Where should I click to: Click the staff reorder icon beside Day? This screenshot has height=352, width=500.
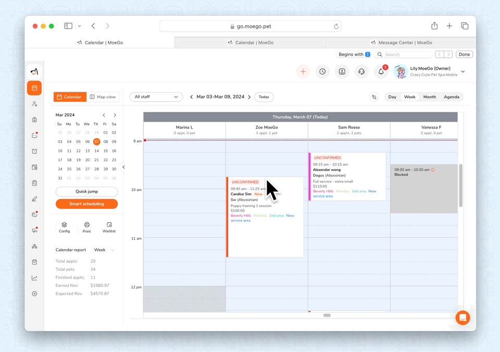point(374,97)
